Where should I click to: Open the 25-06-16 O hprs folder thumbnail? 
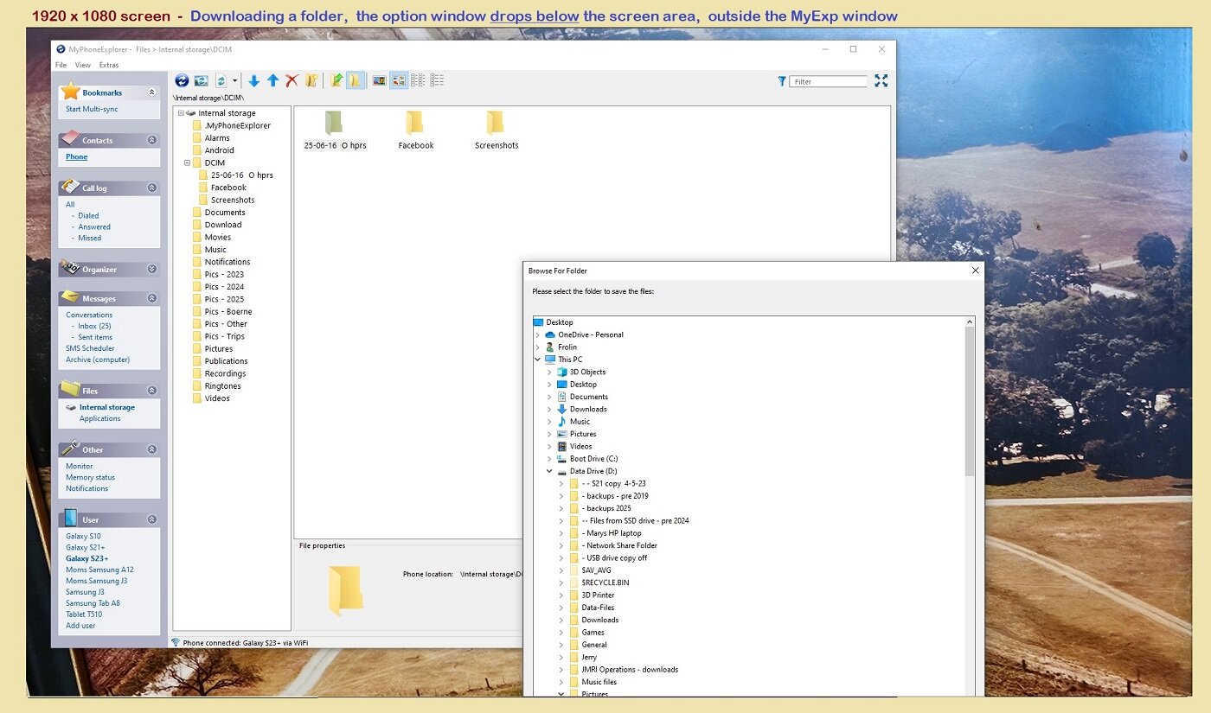(334, 124)
